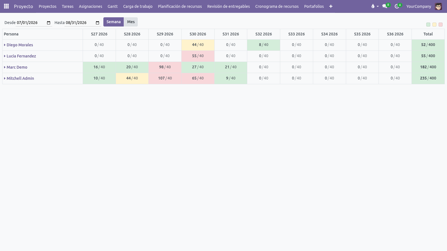
Task: Click Mitchell Admin total 235/400
Action: (x=428, y=78)
